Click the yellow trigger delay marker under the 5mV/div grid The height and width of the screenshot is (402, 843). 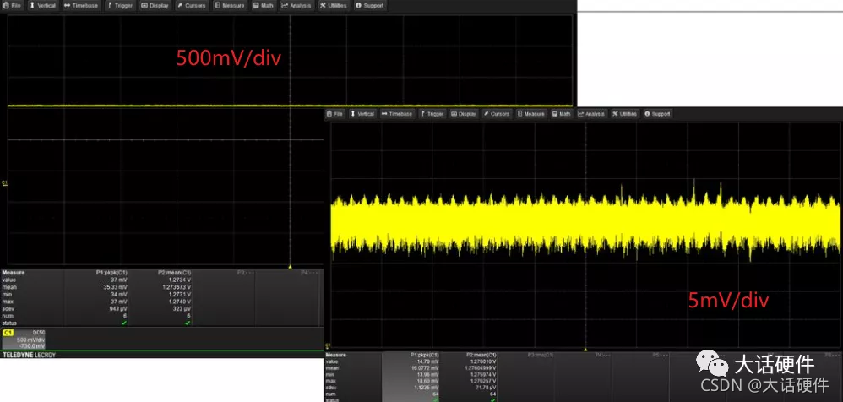585,350
